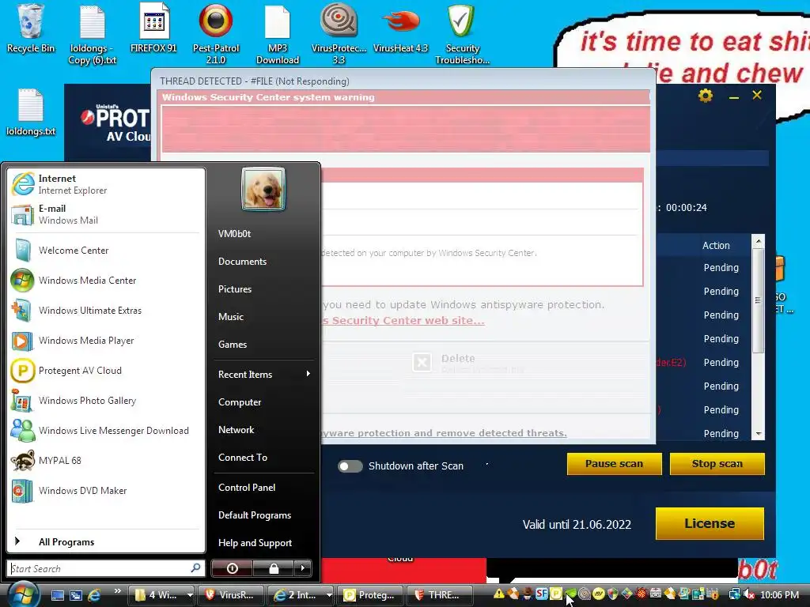Expand Recent Items submenu
Screen dimensions: 810x607
pyautogui.click(x=263, y=374)
